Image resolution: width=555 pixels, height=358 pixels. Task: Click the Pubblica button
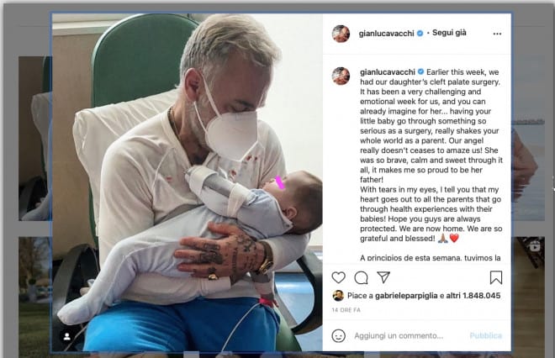[486, 335]
